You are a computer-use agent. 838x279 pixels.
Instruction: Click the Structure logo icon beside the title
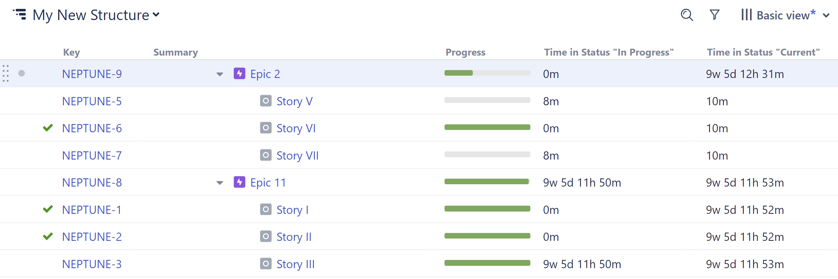coord(20,15)
